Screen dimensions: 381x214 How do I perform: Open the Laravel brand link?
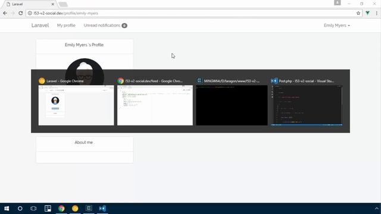pyautogui.click(x=40, y=25)
